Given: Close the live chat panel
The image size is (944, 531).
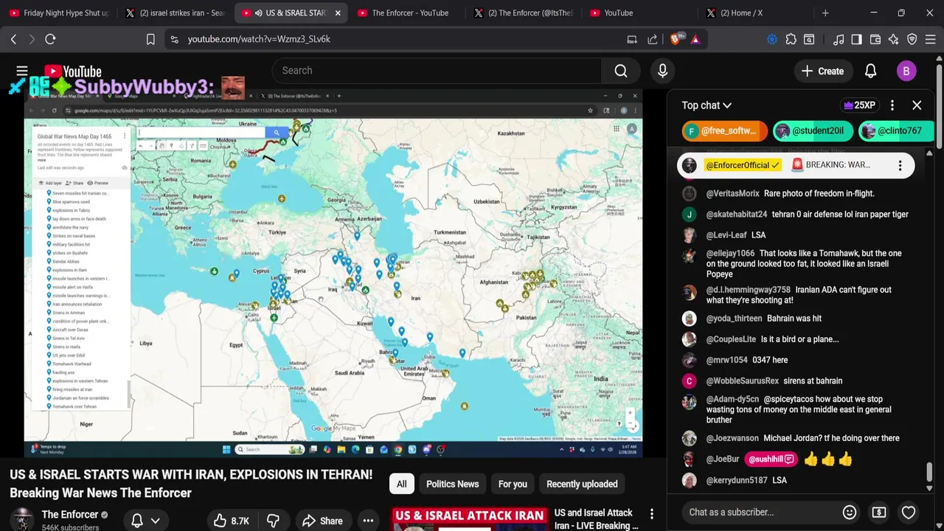Looking at the screenshot, I should point(917,105).
